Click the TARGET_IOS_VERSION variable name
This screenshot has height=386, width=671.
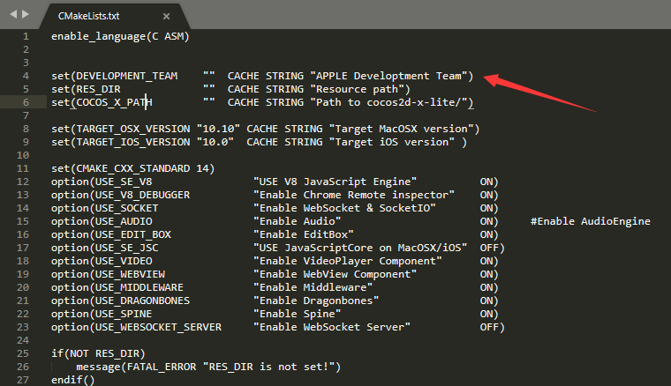coord(123,142)
